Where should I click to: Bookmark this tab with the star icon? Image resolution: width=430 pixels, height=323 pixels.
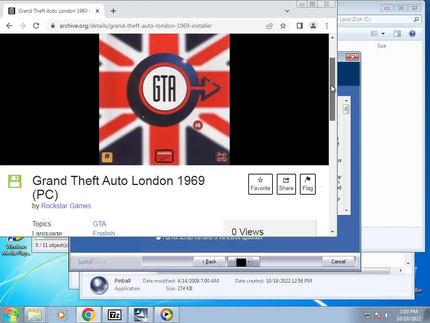tap(283, 26)
